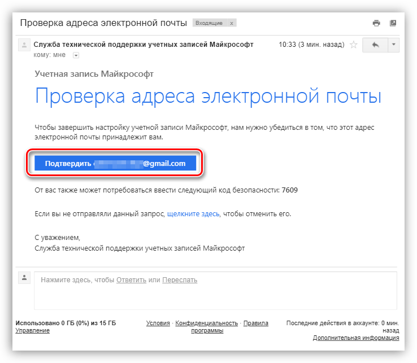This screenshot has height=363, width=417.
Task: Click the timestamp '10:33 (3 мин. назад)'
Action: tap(311, 45)
